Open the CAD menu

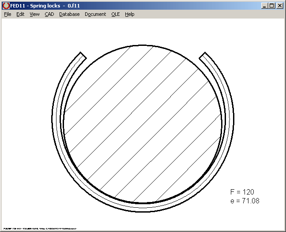tap(49, 14)
